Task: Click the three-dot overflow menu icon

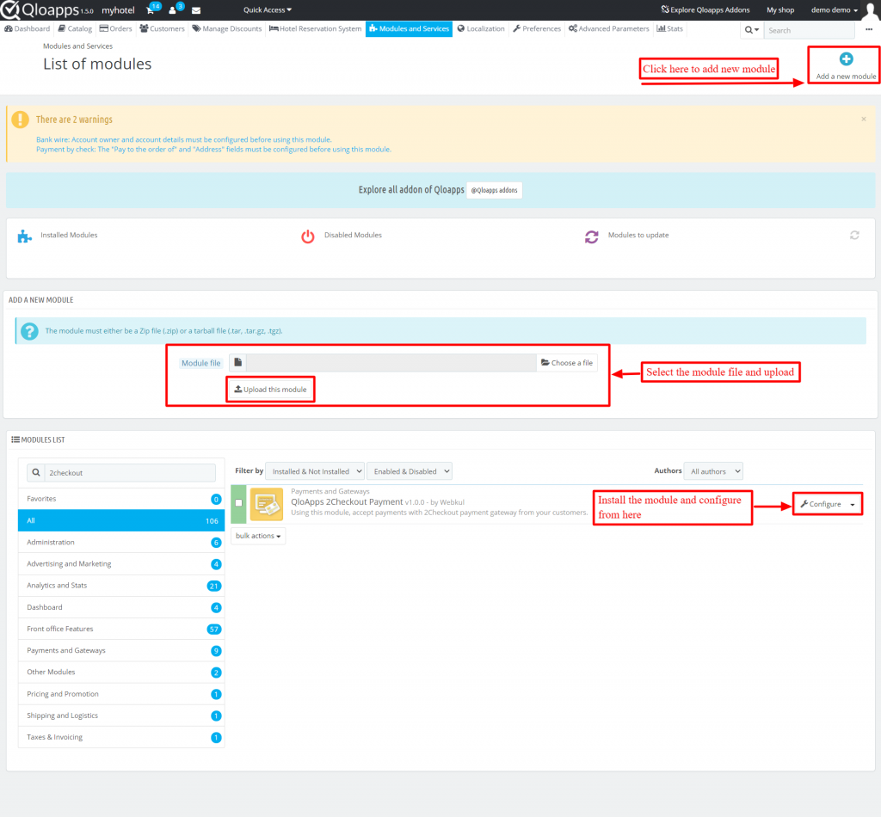Action: pyautogui.click(x=869, y=30)
